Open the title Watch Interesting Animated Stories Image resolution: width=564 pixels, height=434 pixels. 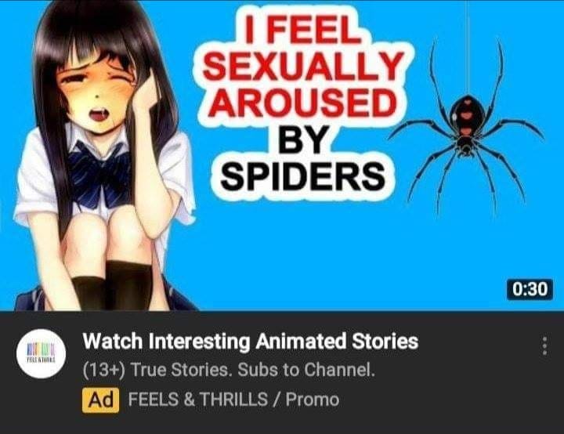tap(251, 341)
